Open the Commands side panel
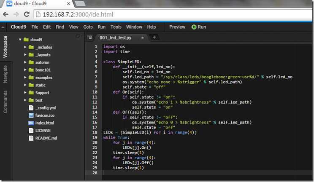This screenshot has height=182, width=314. [5, 102]
